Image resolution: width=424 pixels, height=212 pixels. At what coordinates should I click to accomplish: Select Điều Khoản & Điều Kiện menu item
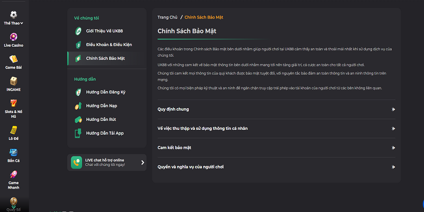pos(108,45)
